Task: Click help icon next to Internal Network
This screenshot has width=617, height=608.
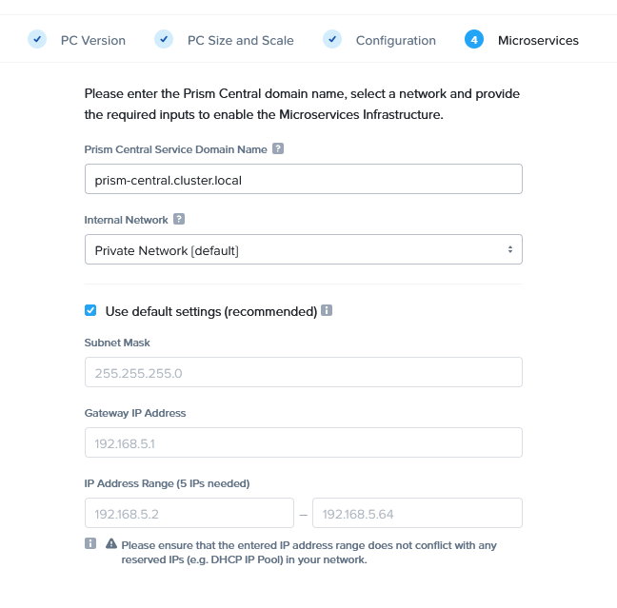Action: pos(179,220)
